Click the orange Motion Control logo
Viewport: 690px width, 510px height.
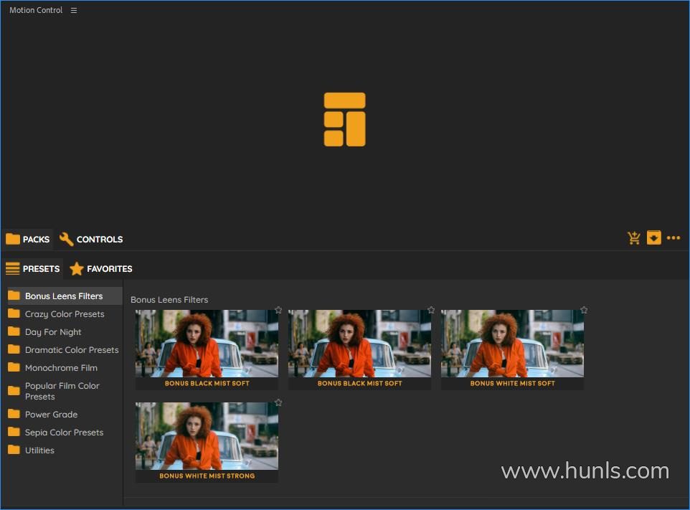pyautogui.click(x=344, y=120)
